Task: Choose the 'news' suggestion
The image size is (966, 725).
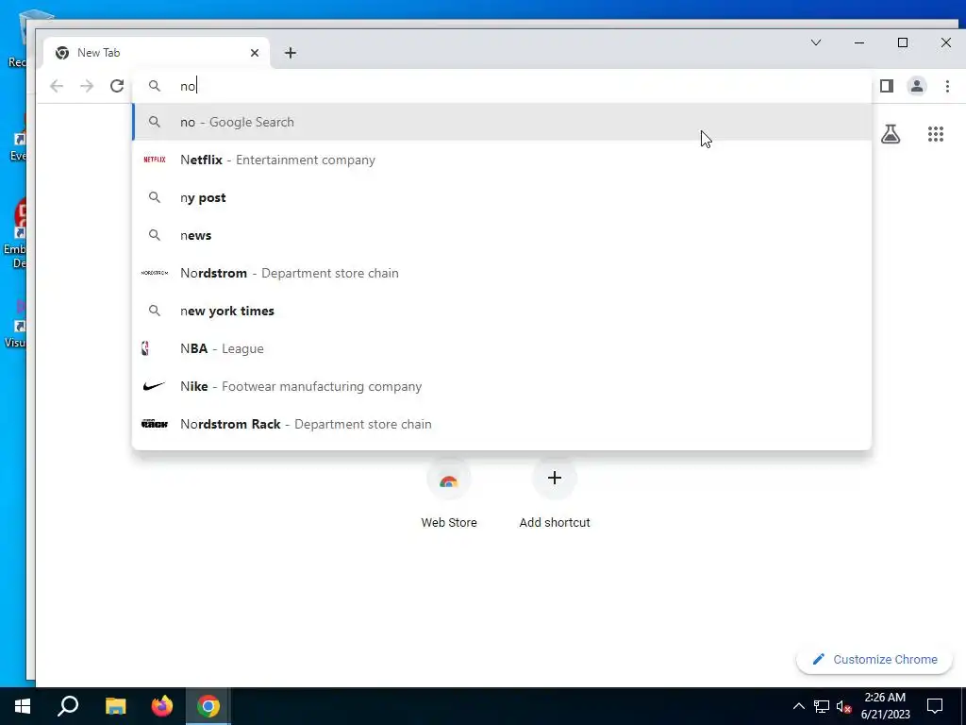Action: pos(502,235)
